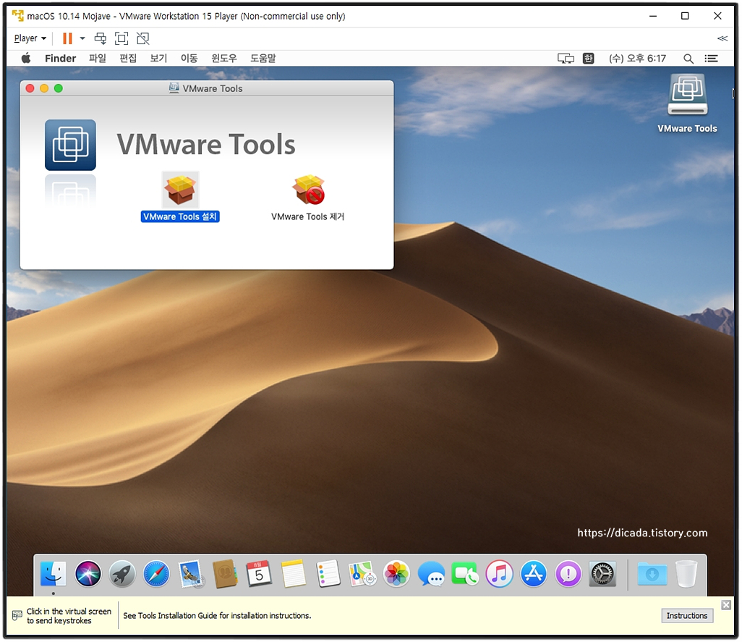Open the Player menu dropdown
Image resolution: width=742 pixels, height=642 pixels.
pyautogui.click(x=30, y=38)
